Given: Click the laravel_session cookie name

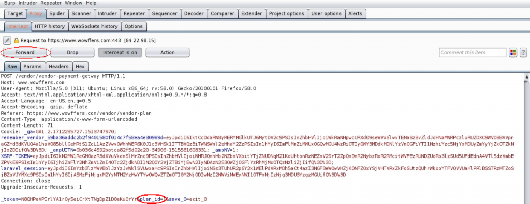Looking at the screenshot, I should click(22, 168).
